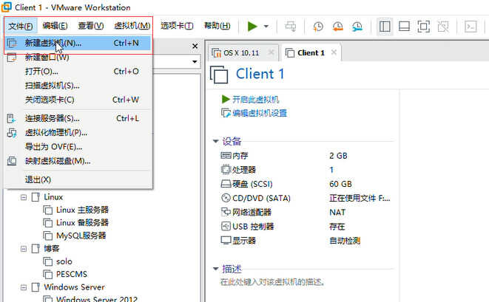Screen dimensions: 489x302
Task: Select 扫描虚拟机(S)... menu entry
Action: (x=78, y=86)
